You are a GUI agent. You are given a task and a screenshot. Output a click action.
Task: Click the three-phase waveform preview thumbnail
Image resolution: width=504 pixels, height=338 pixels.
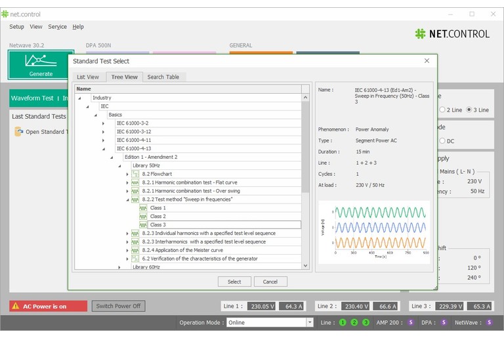point(374,232)
